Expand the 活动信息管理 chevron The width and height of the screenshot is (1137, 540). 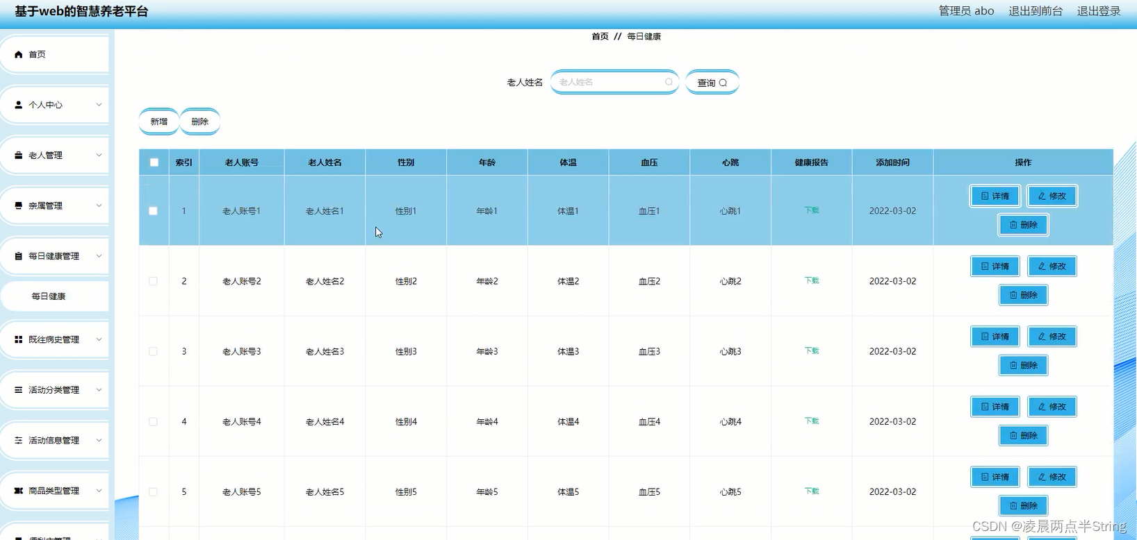click(x=99, y=440)
